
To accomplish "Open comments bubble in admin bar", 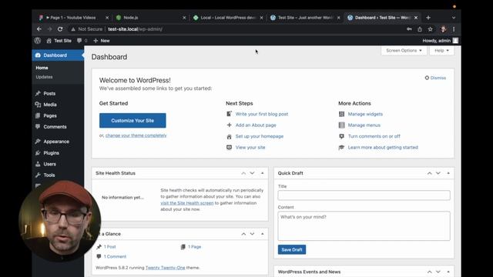I will [x=82, y=41].
